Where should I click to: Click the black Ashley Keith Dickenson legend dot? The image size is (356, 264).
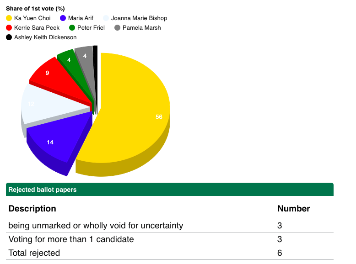pos(9,37)
